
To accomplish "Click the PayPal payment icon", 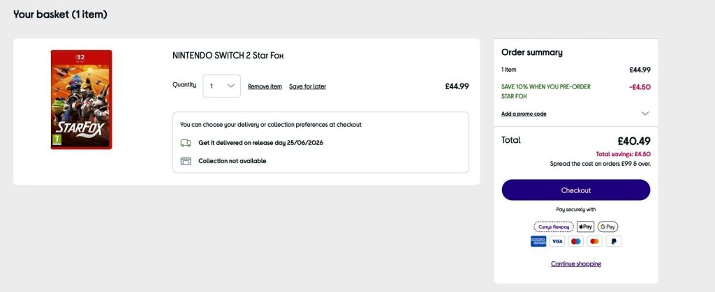I will click(614, 242).
